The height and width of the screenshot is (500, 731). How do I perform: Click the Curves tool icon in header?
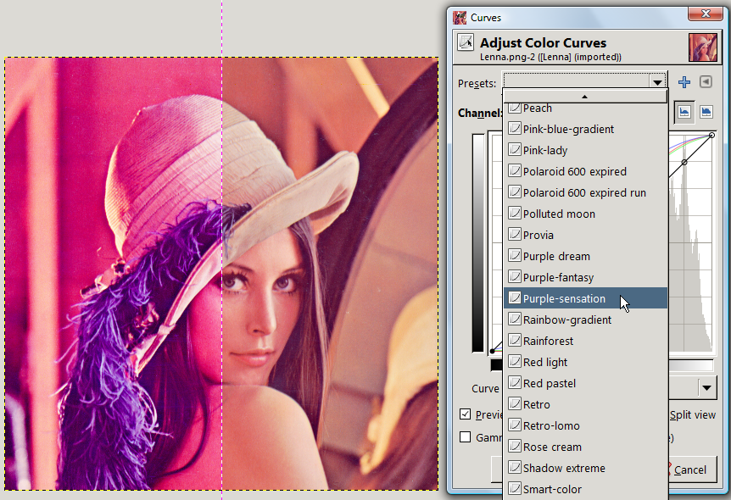(466, 42)
